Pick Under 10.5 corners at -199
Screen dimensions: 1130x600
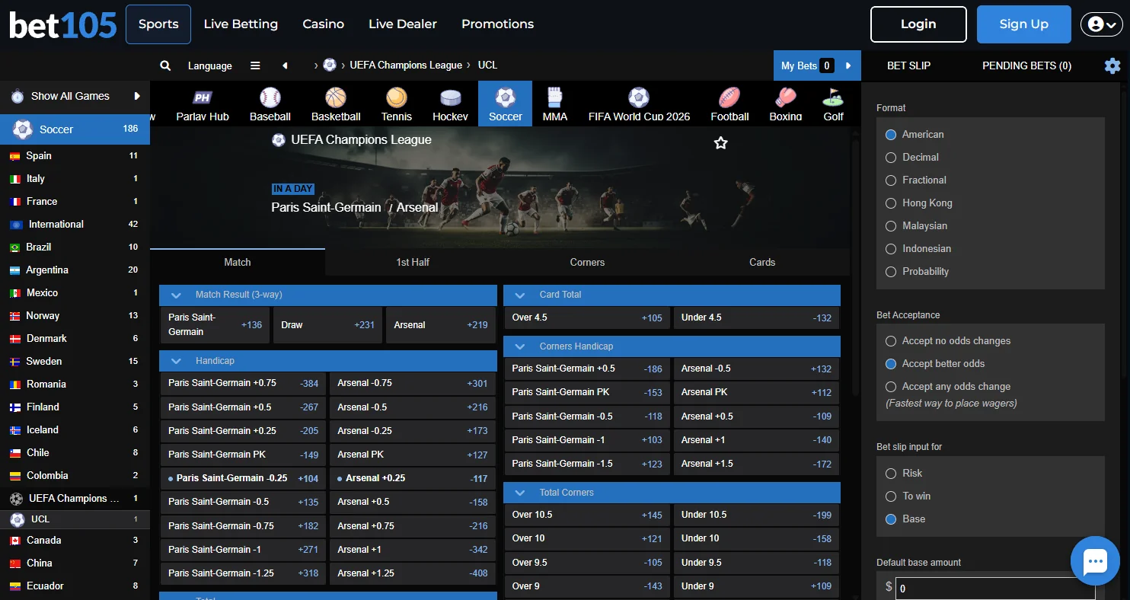756,515
